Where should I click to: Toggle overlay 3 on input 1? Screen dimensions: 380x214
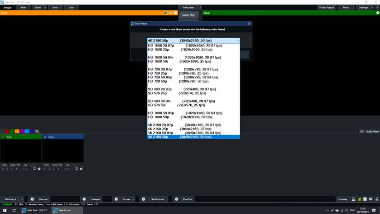pos(12,169)
